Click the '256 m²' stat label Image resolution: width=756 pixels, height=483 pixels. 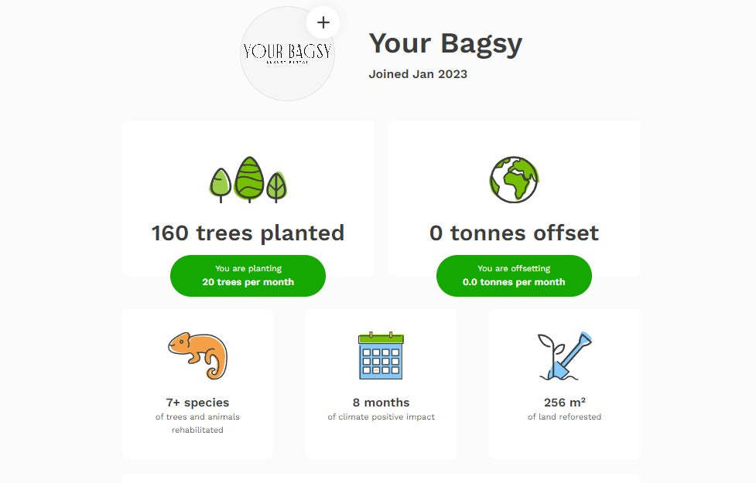pos(564,402)
